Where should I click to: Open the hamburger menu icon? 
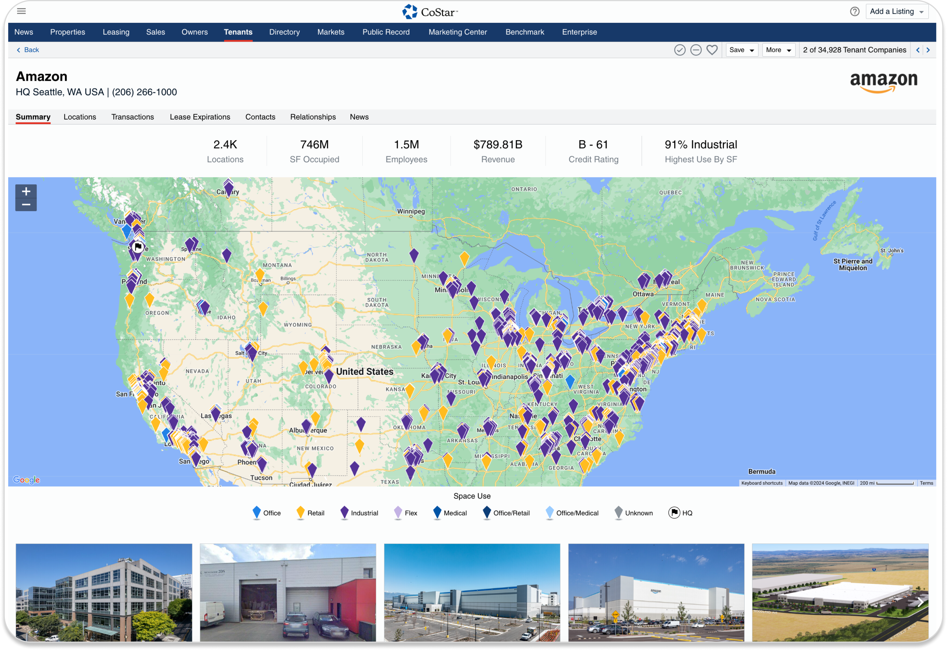(x=21, y=11)
